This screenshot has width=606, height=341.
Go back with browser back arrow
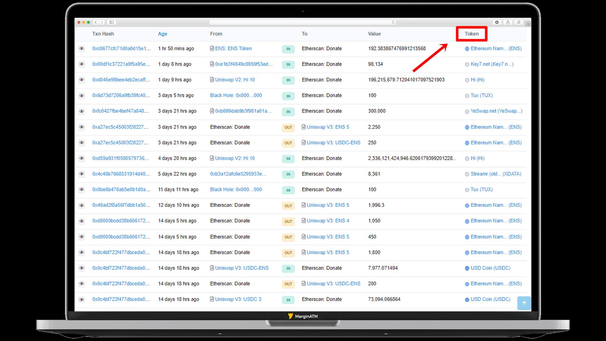click(96, 22)
